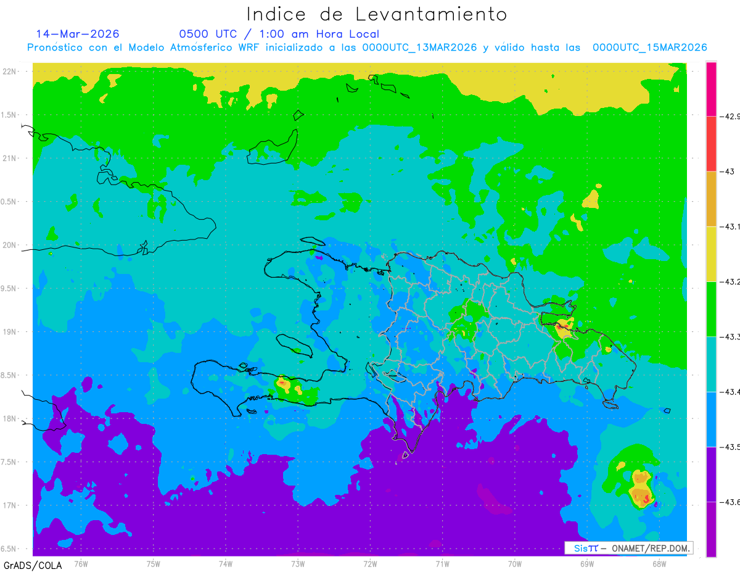Screen dimensions: 740x572
Task: Pick the orange swatch between -43 and -43.1
Action: click(x=711, y=199)
